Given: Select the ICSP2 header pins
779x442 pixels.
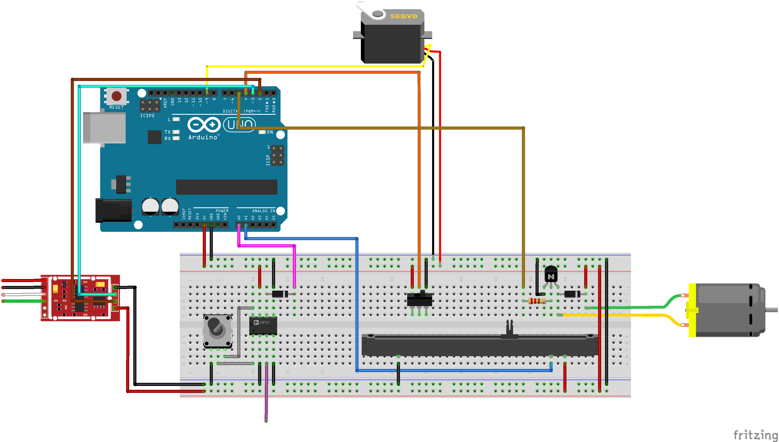Looking at the screenshot, I should click(x=150, y=105).
